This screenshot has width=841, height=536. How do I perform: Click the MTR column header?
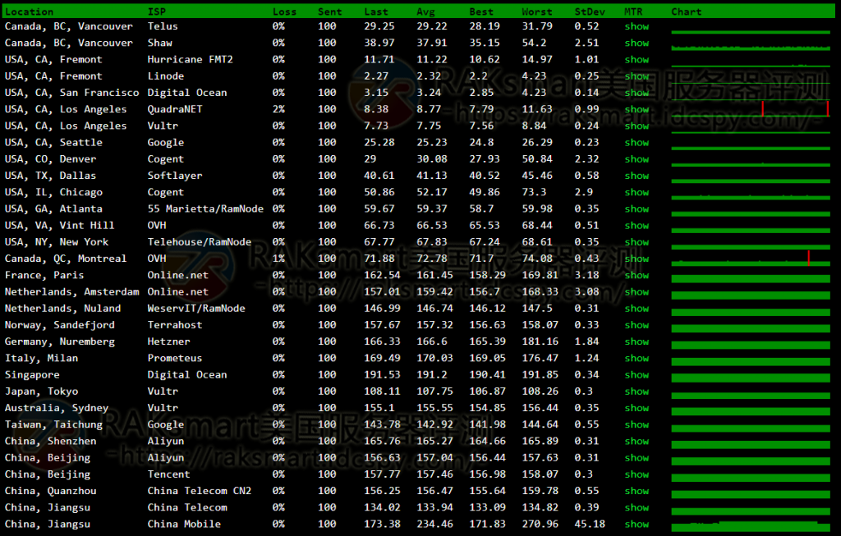point(633,11)
